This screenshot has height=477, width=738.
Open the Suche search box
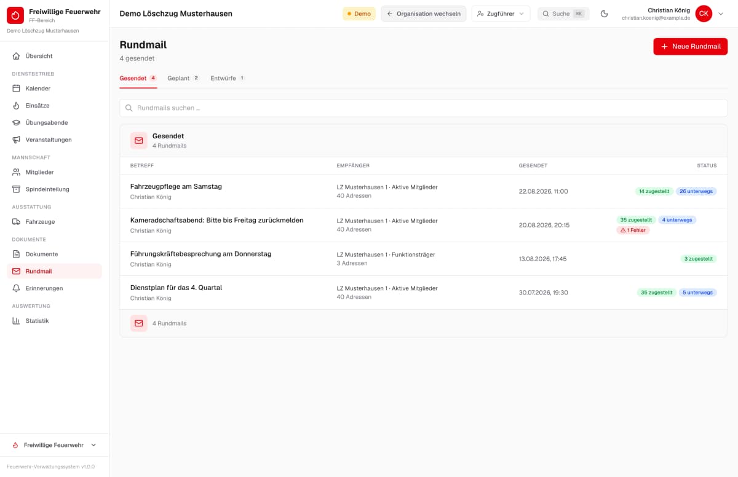[x=563, y=14]
